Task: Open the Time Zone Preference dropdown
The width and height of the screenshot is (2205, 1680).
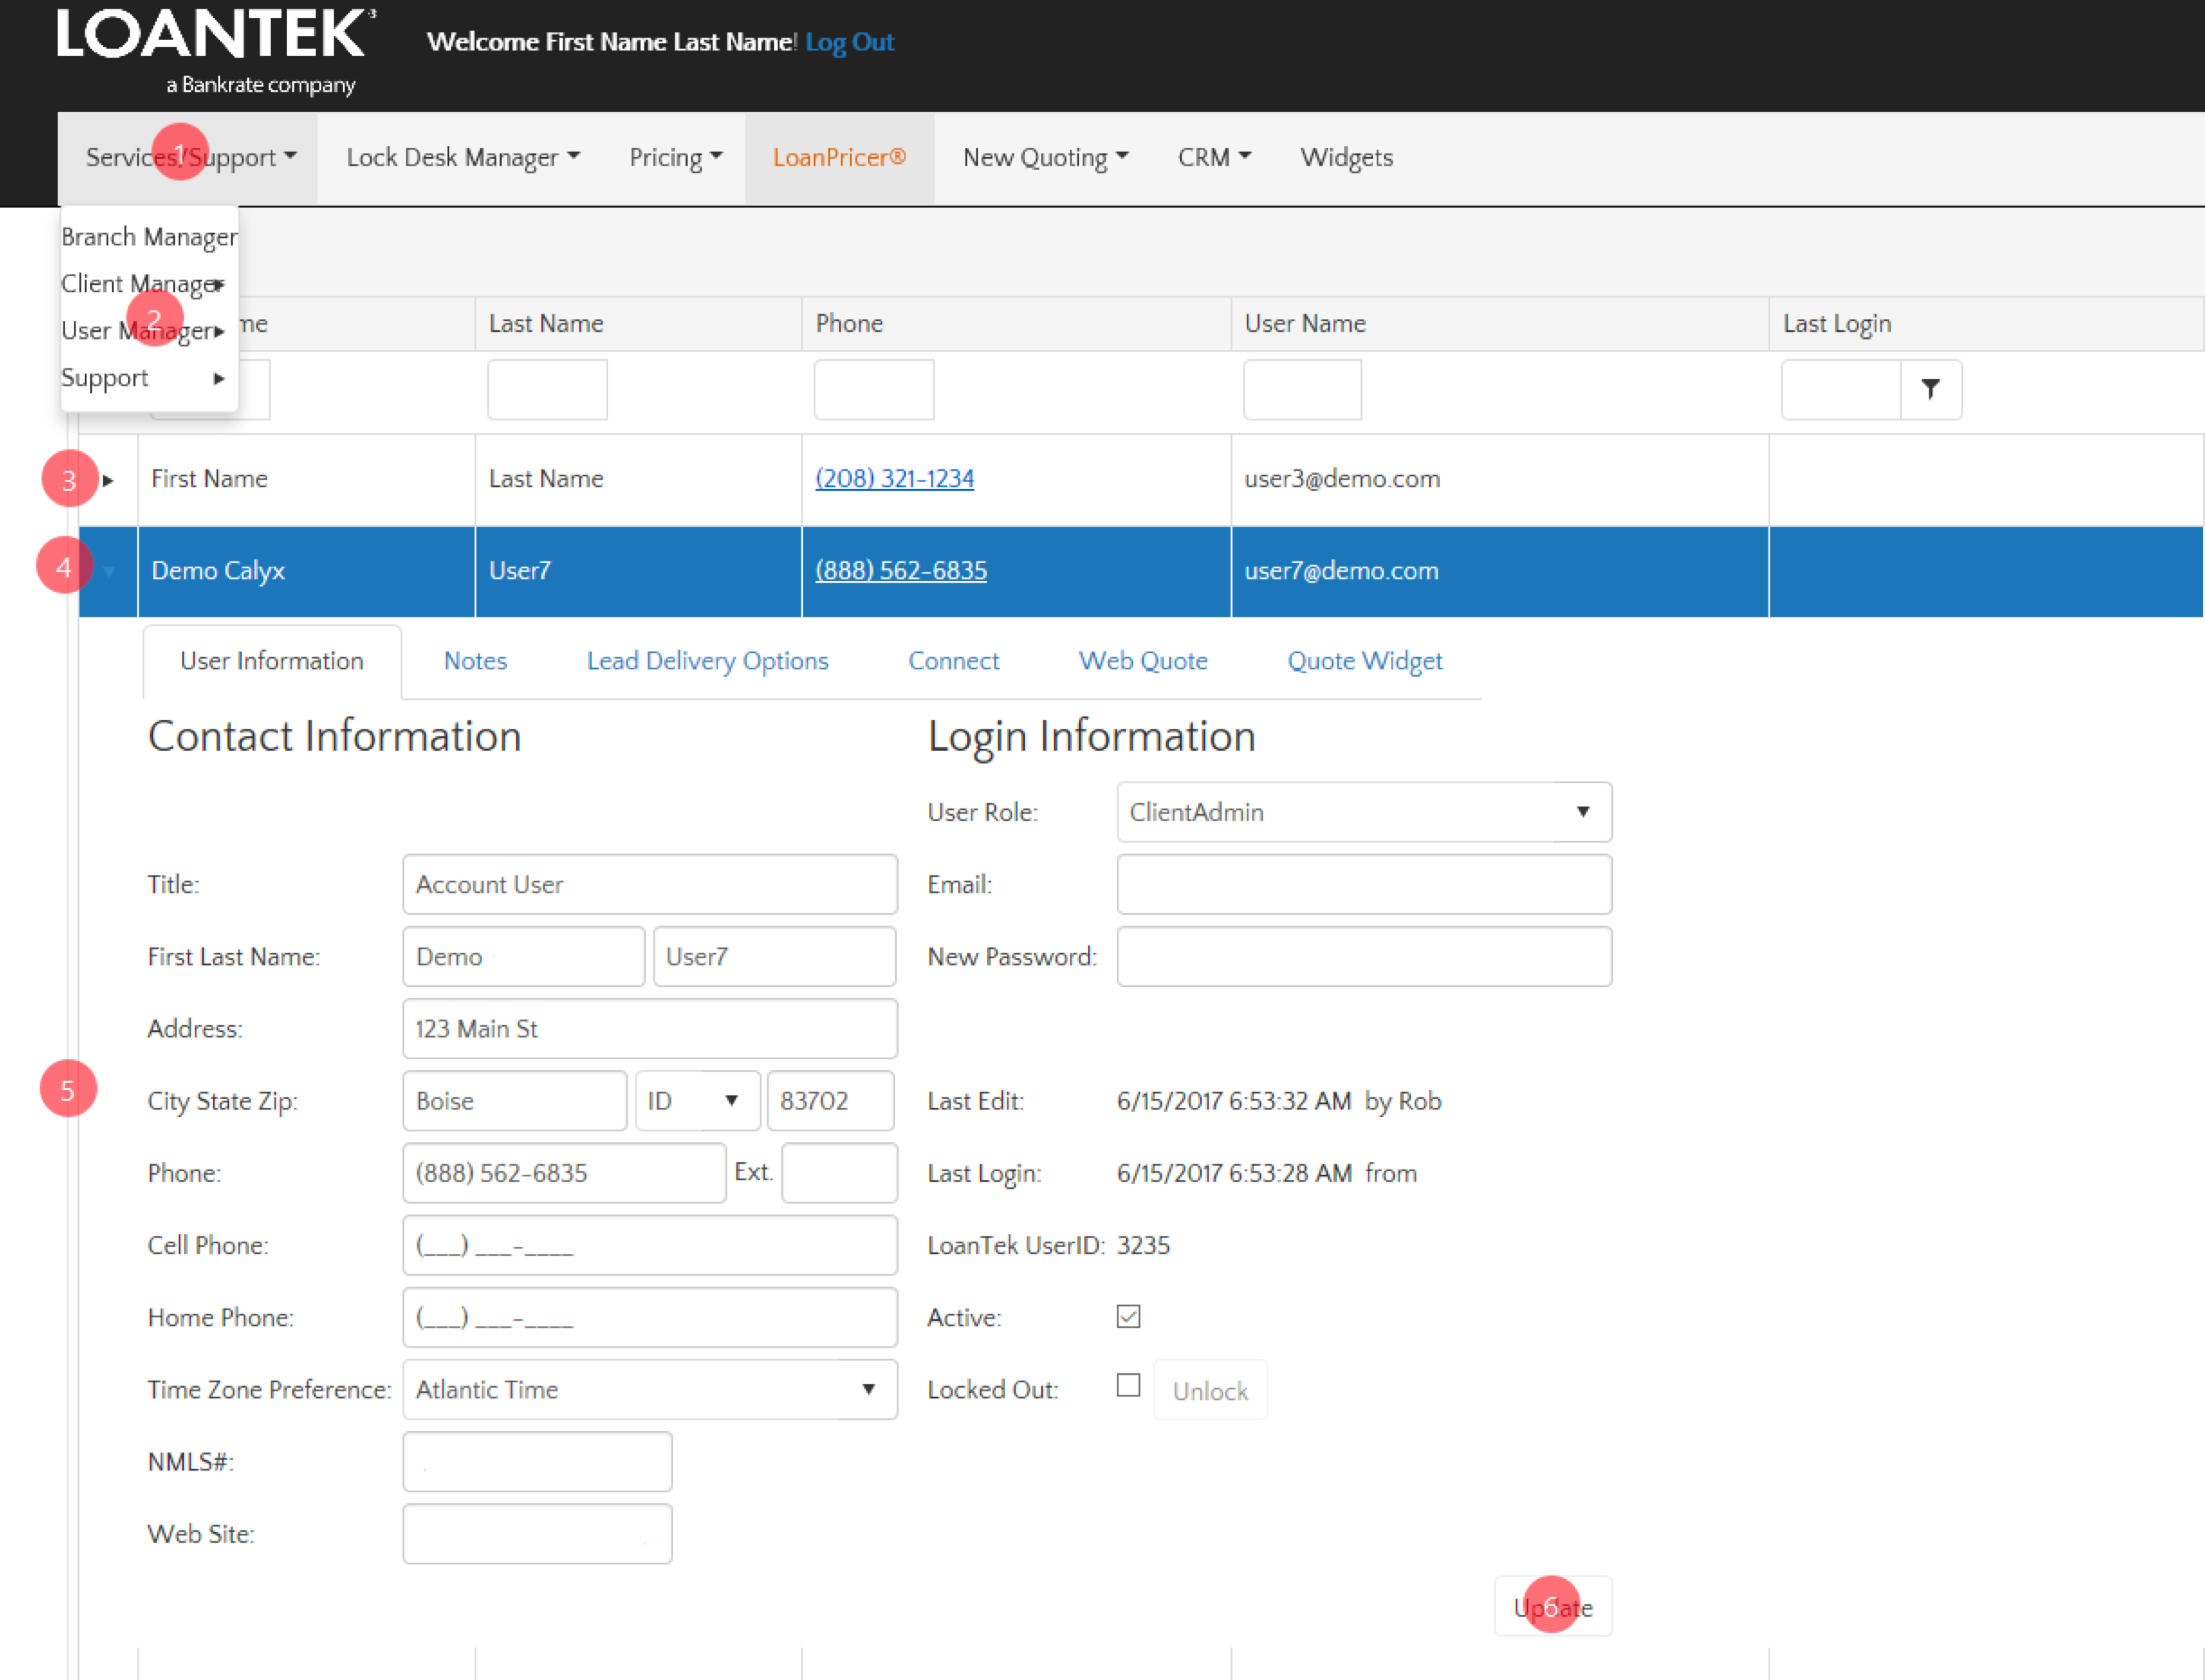Action: pos(649,1389)
